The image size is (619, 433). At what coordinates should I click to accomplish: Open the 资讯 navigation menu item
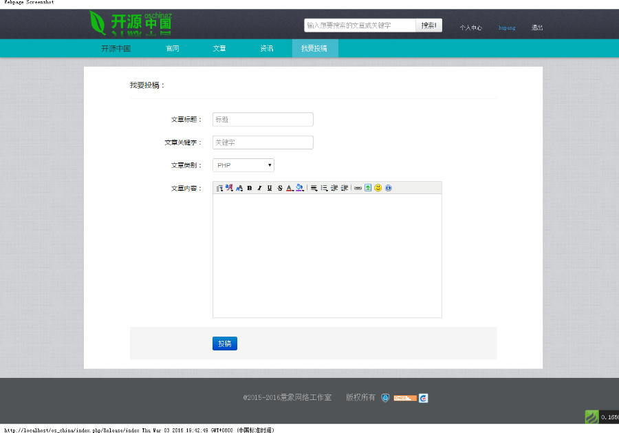[x=267, y=48]
